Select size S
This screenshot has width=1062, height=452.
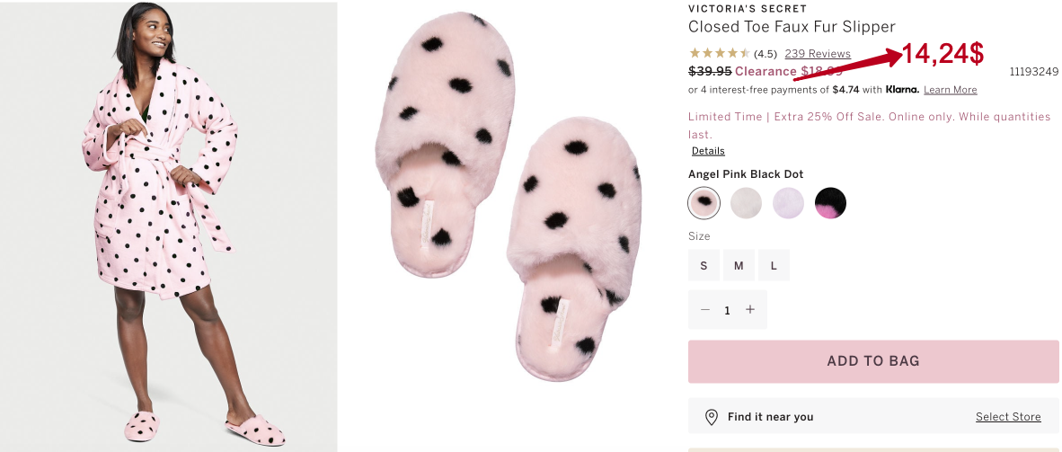click(704, 265)
